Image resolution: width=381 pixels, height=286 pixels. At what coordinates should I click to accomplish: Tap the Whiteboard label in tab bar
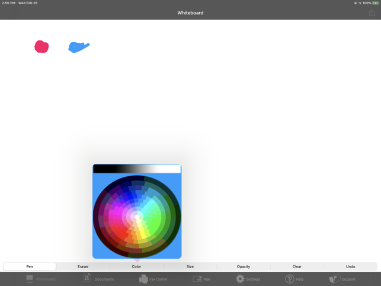point(46,279)
